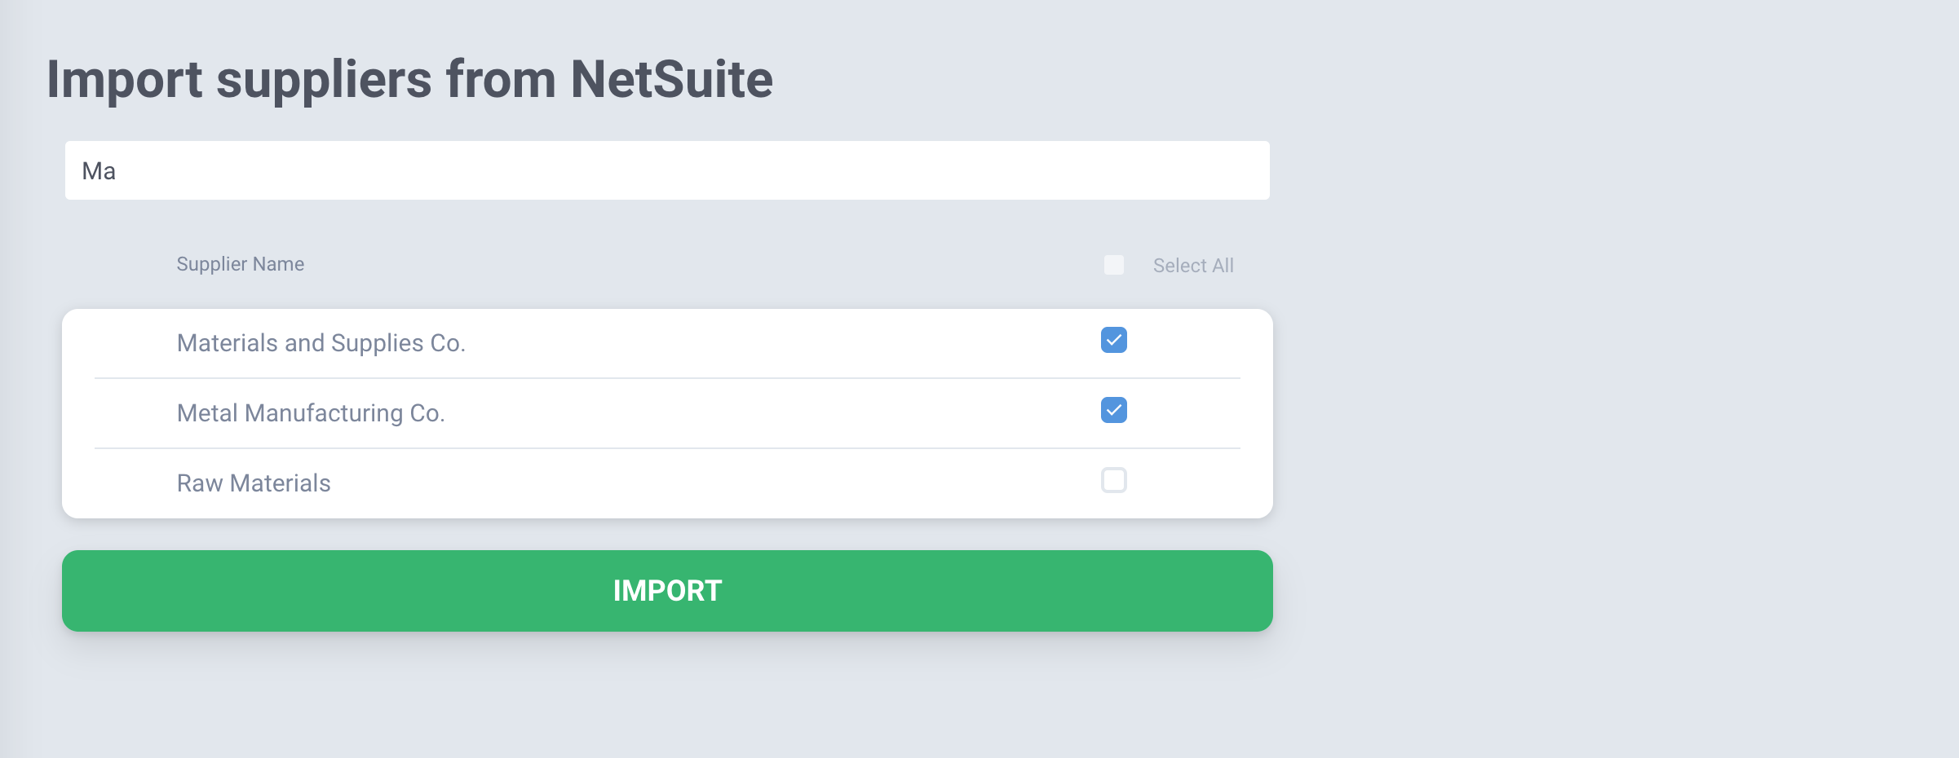Deselect the Metal Manufacturing Co. checkbox

pos(1113,410)
